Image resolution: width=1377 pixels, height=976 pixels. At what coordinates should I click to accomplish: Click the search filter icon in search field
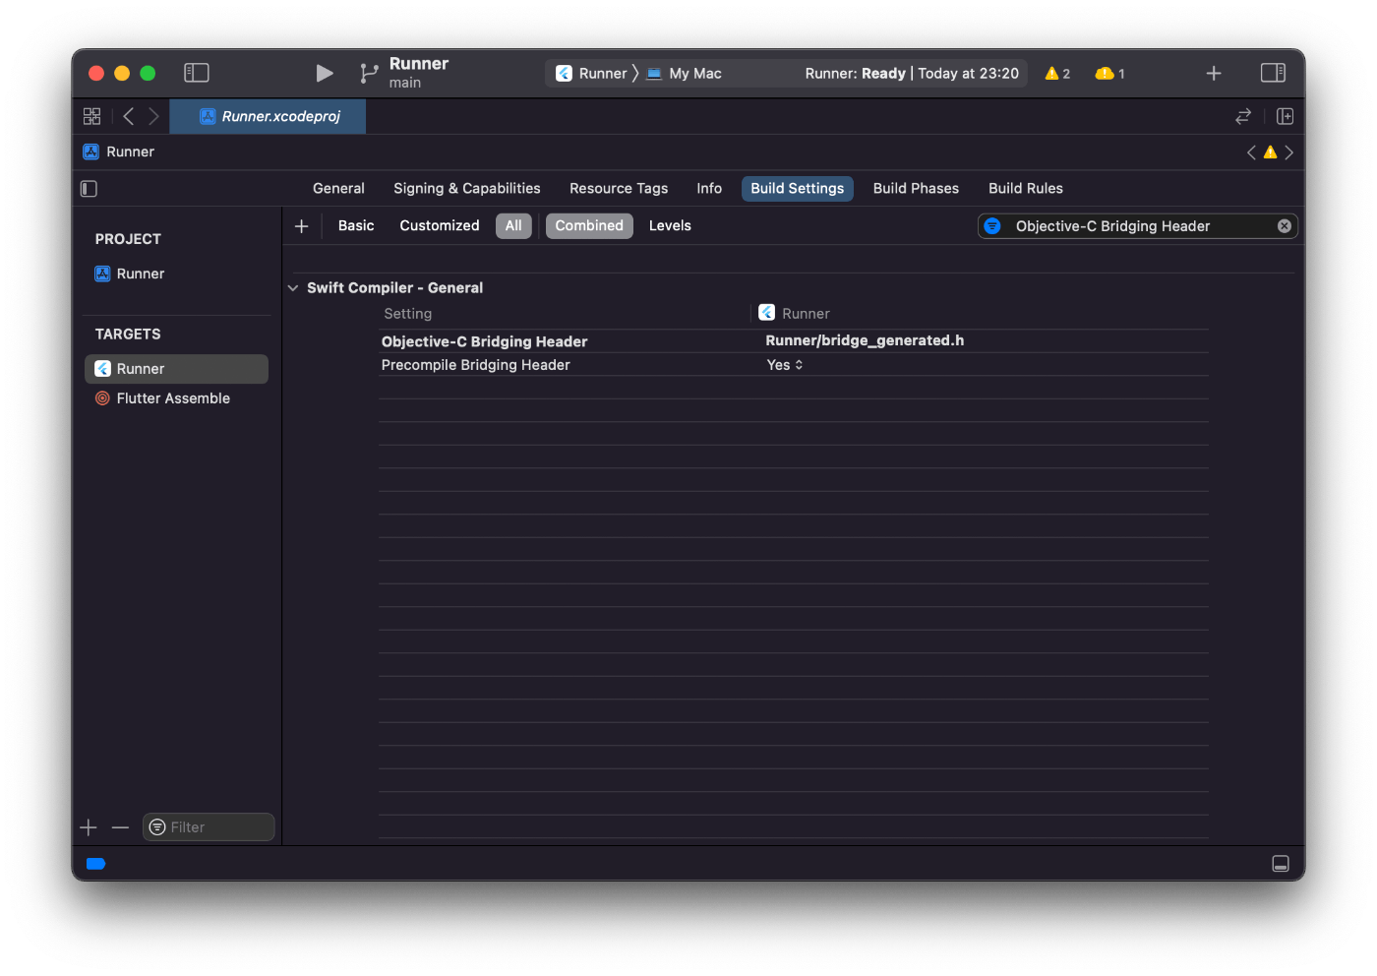992,226
